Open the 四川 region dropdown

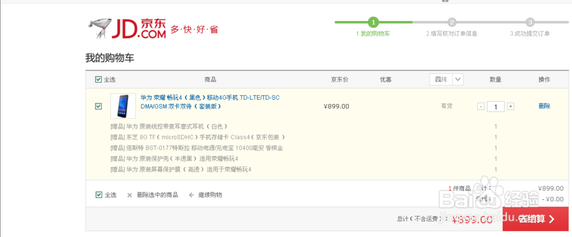[446, 80]
